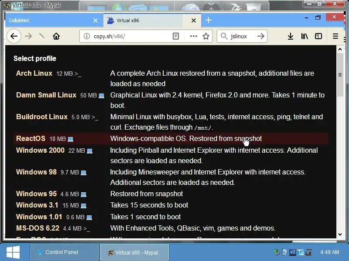Image resolution: width=349 pixels, height=261 pixels.
Task: Click the 'Takes 15 seconds to boot' text
Action: (149, 205)
